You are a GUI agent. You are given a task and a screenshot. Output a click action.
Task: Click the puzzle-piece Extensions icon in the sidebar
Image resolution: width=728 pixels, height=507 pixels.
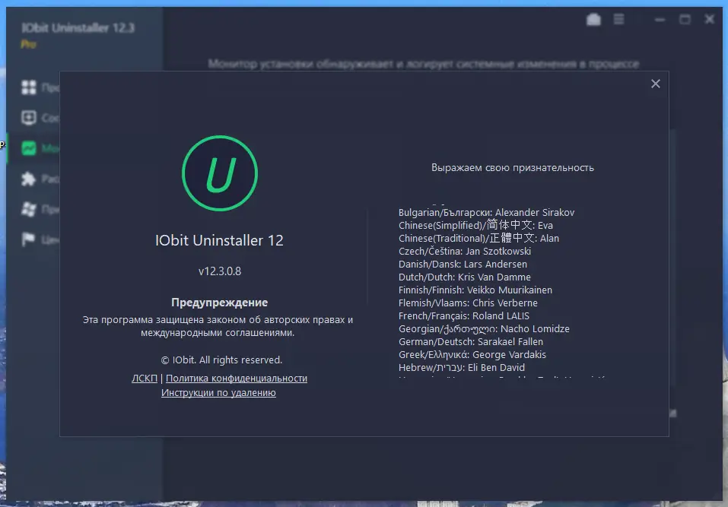(29, 179)
